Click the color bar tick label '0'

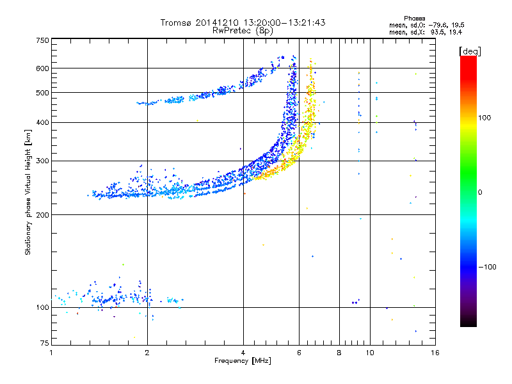click(x=480, y=193)
